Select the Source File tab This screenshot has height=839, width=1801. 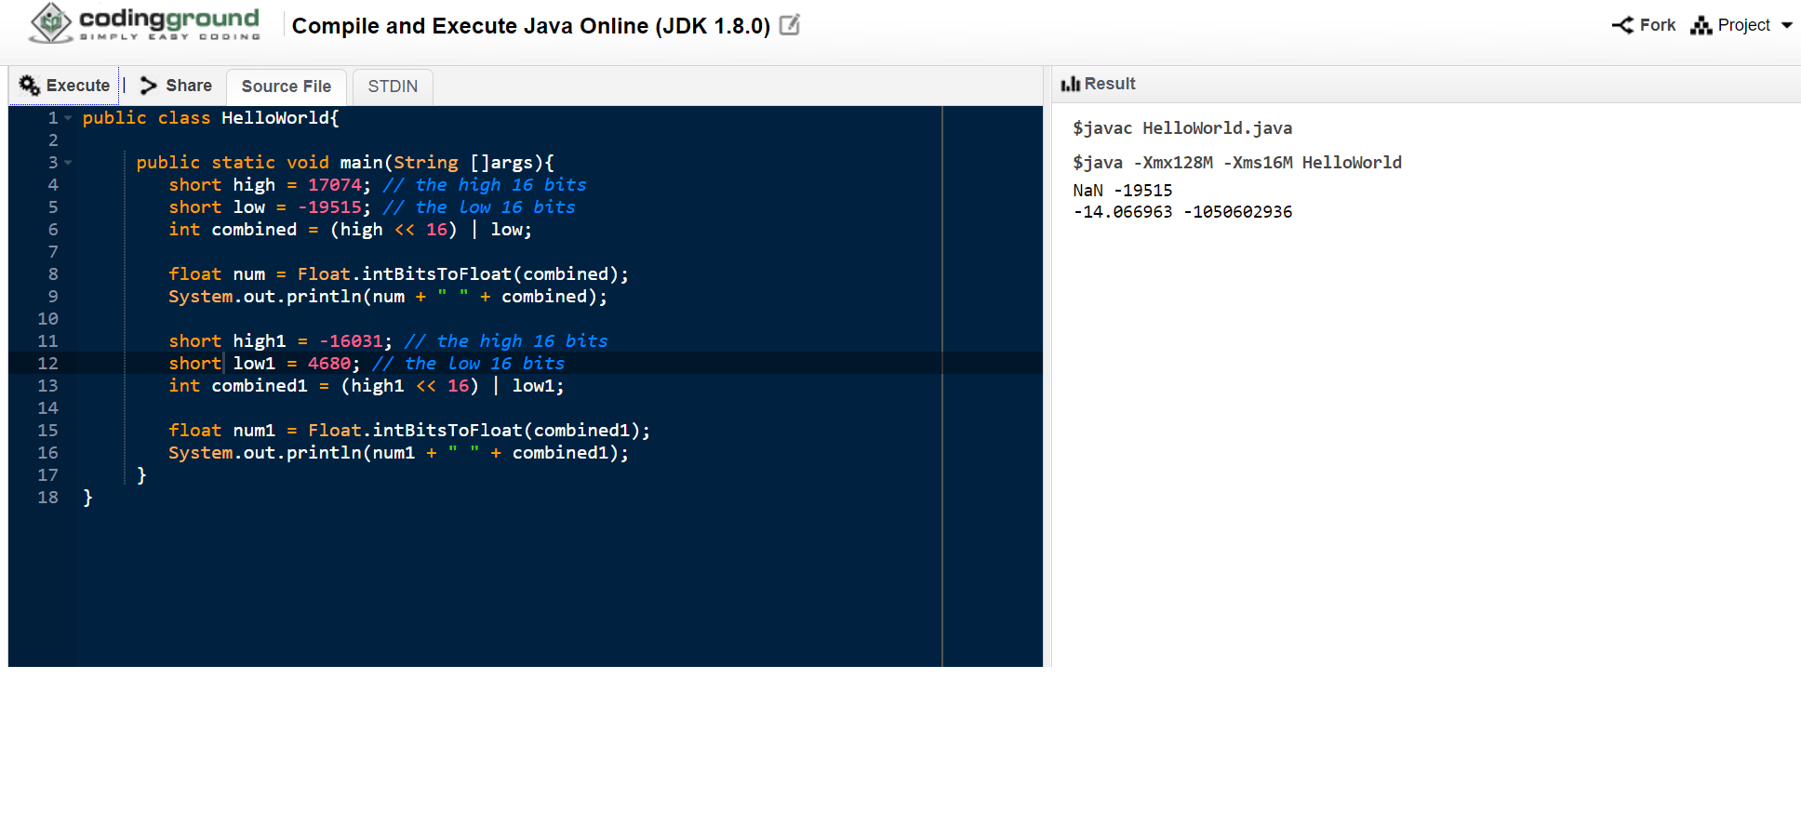point(286,86)
